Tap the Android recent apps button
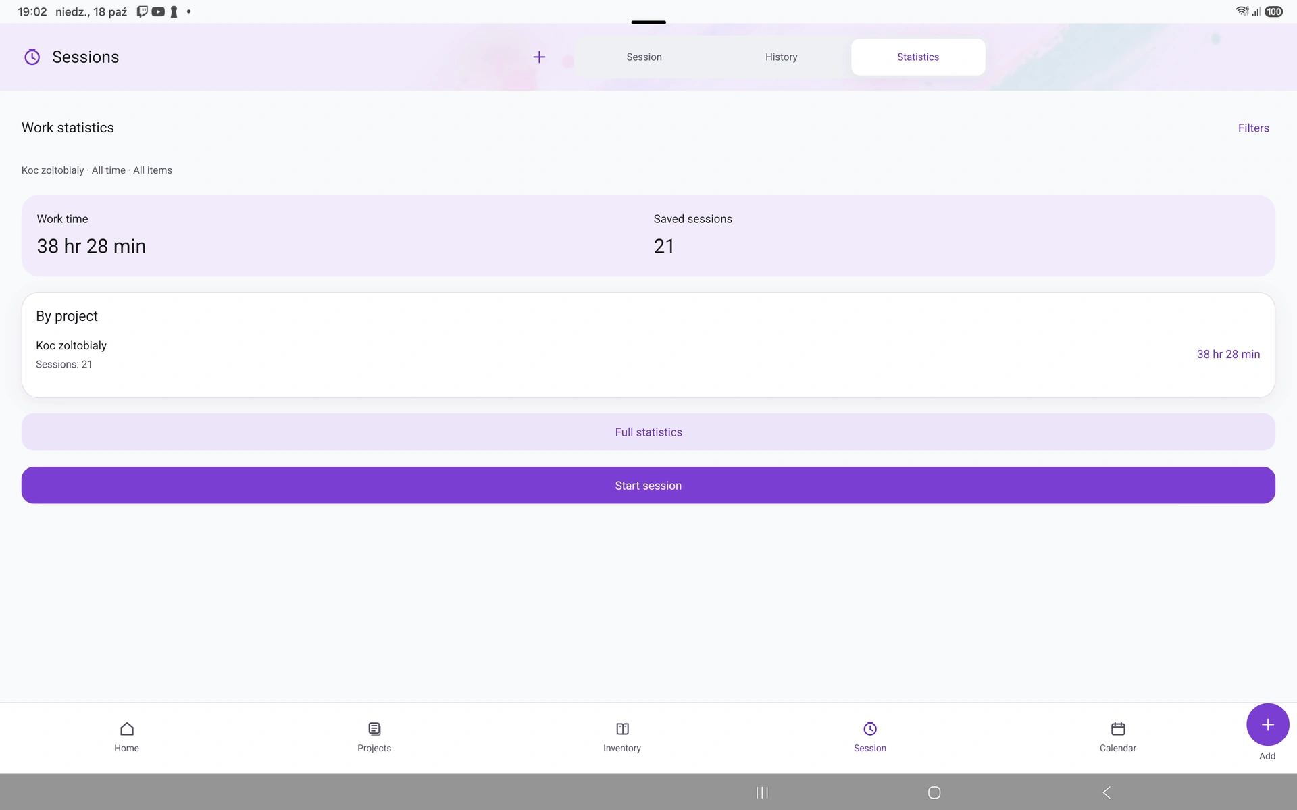The image size is (1297, 810). coord(762,792)
